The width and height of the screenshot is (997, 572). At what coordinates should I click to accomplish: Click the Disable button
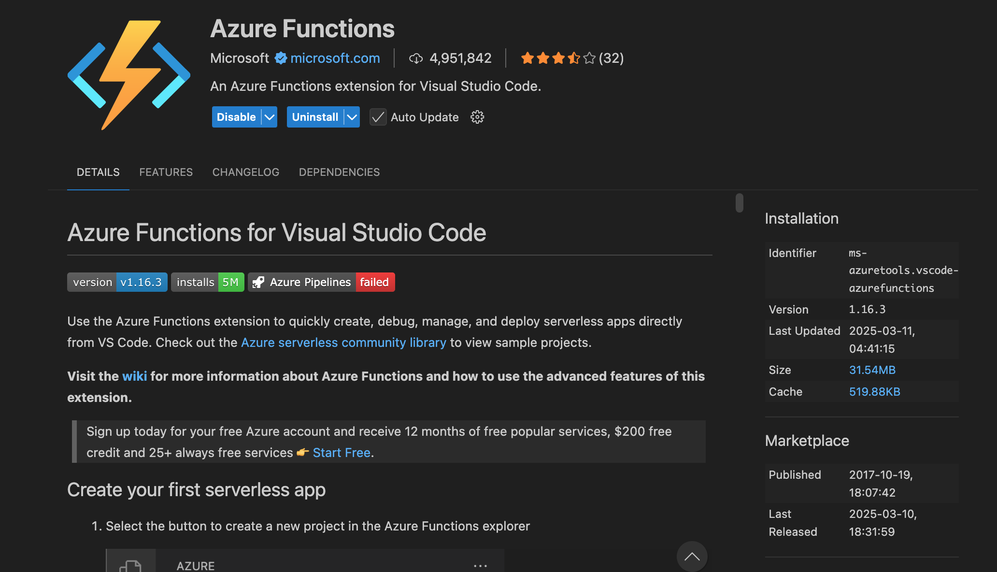click(x=236, y=117)
